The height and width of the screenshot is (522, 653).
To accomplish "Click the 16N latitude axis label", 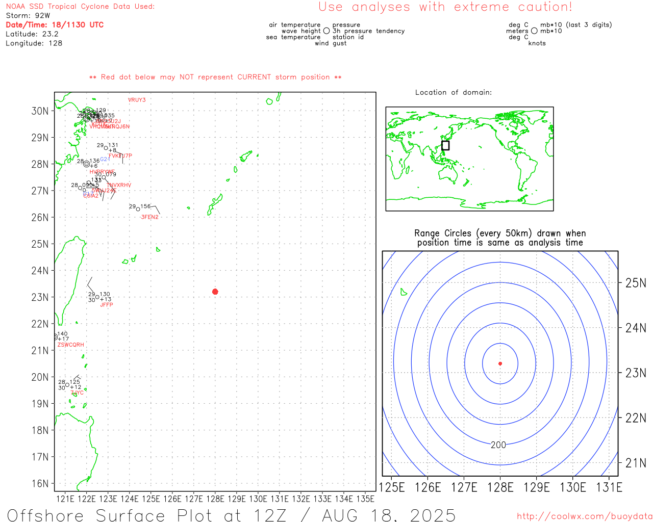I will (x=40, y=483).
